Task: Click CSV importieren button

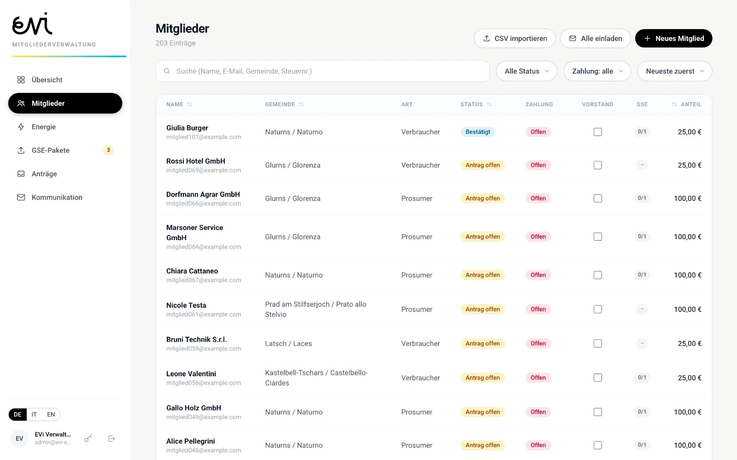Action: coord(515,39)
